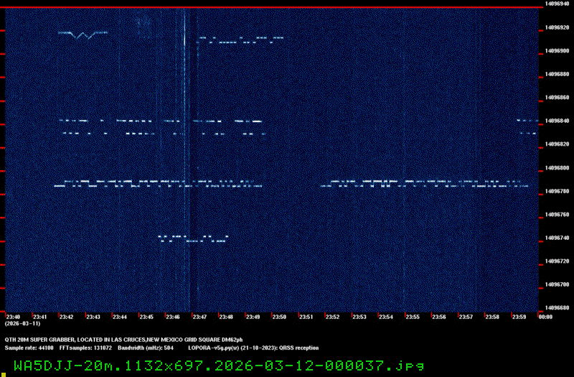Click the 23:40 time axis label
Image resolution: width=574 pixels, height=377 pixels.
(13, 317)
